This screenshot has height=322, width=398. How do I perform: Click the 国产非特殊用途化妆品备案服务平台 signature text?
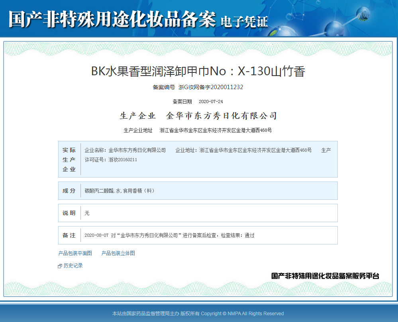325,276
